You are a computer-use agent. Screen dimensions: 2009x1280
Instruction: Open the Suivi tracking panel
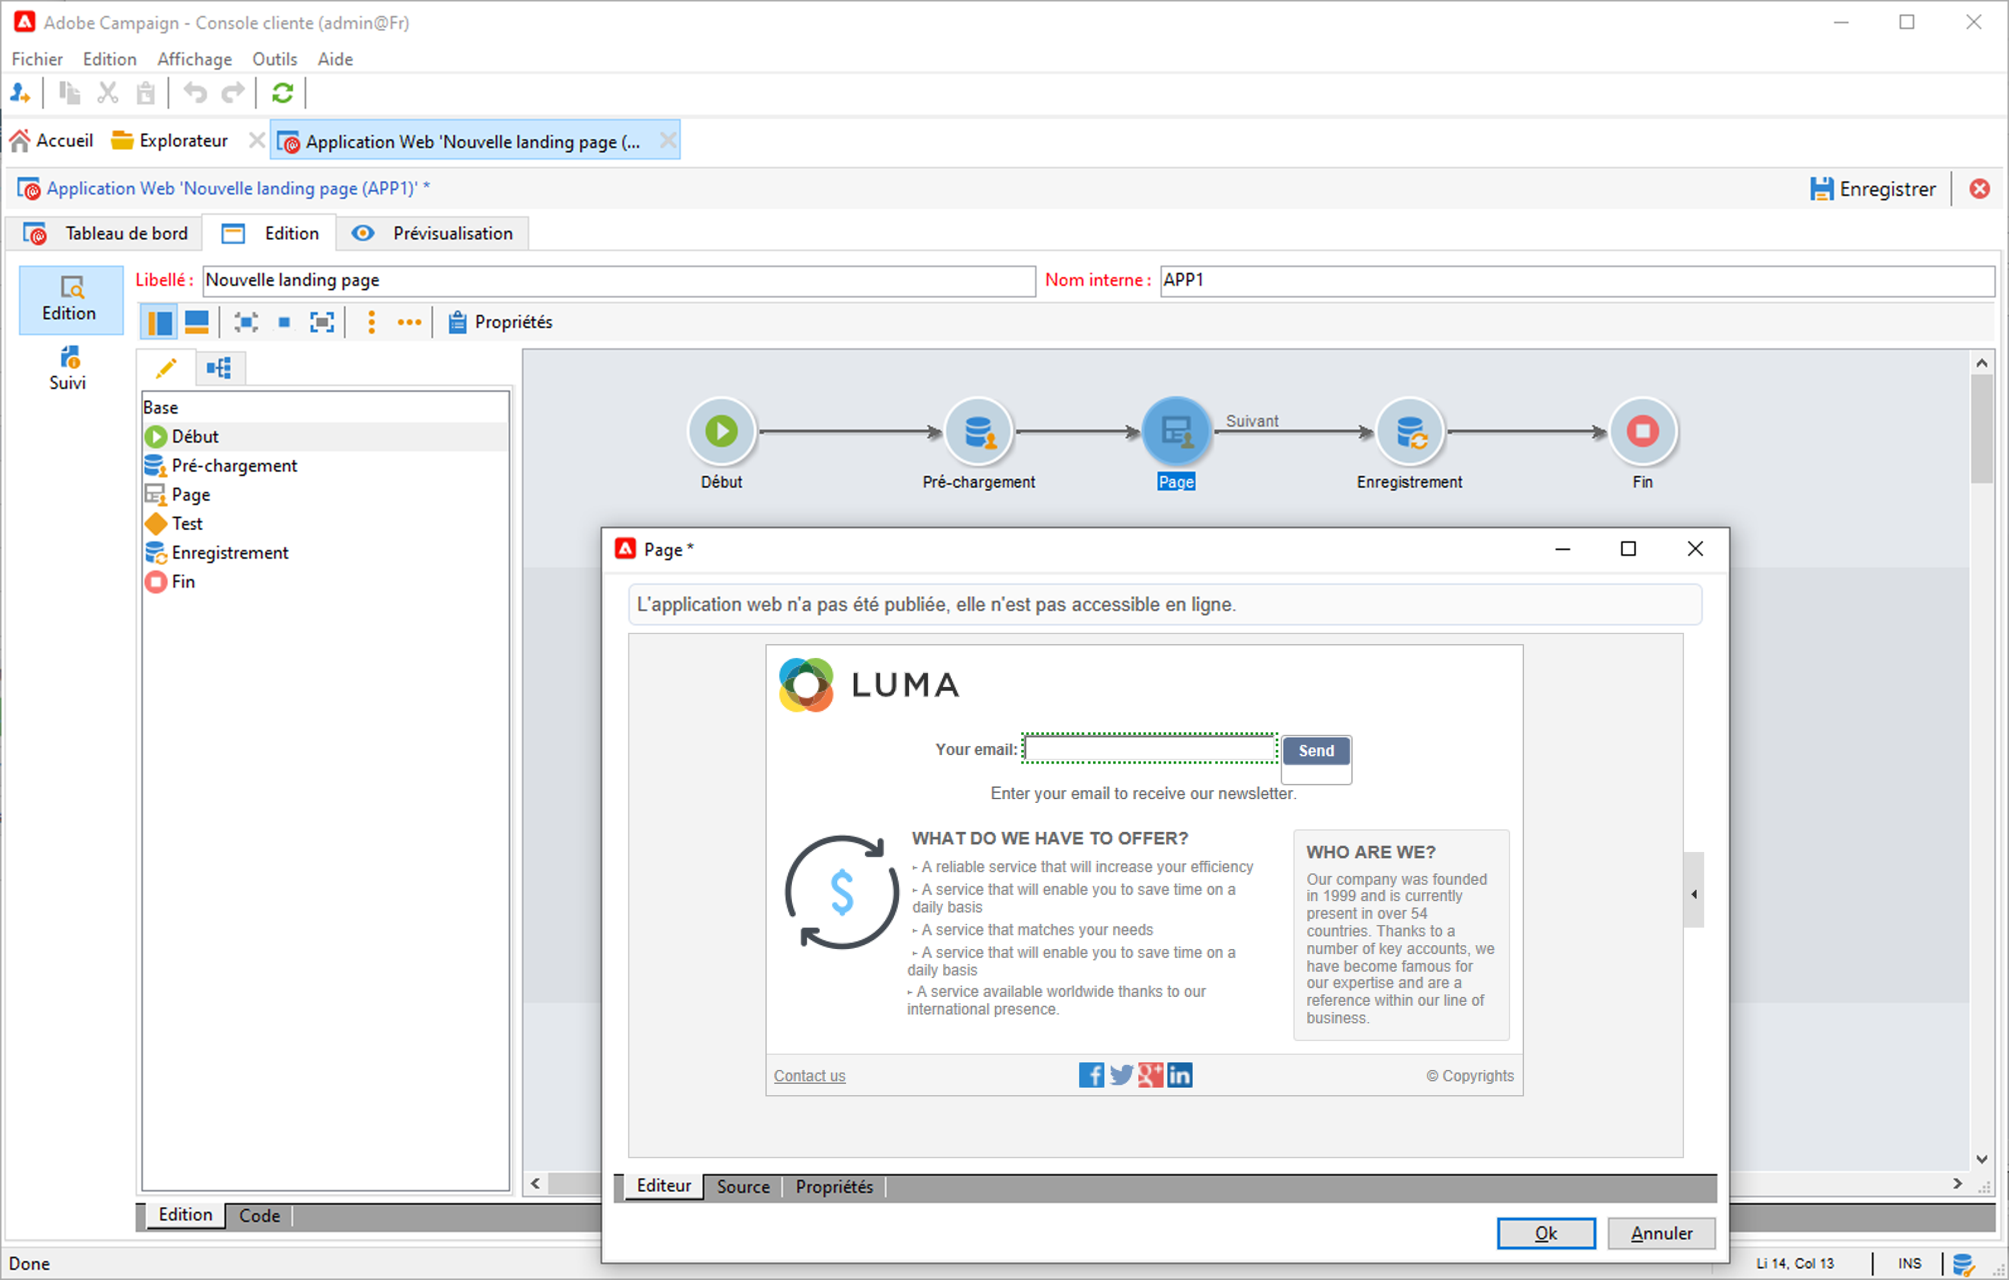pyautogui.click(x=69, y=368)
